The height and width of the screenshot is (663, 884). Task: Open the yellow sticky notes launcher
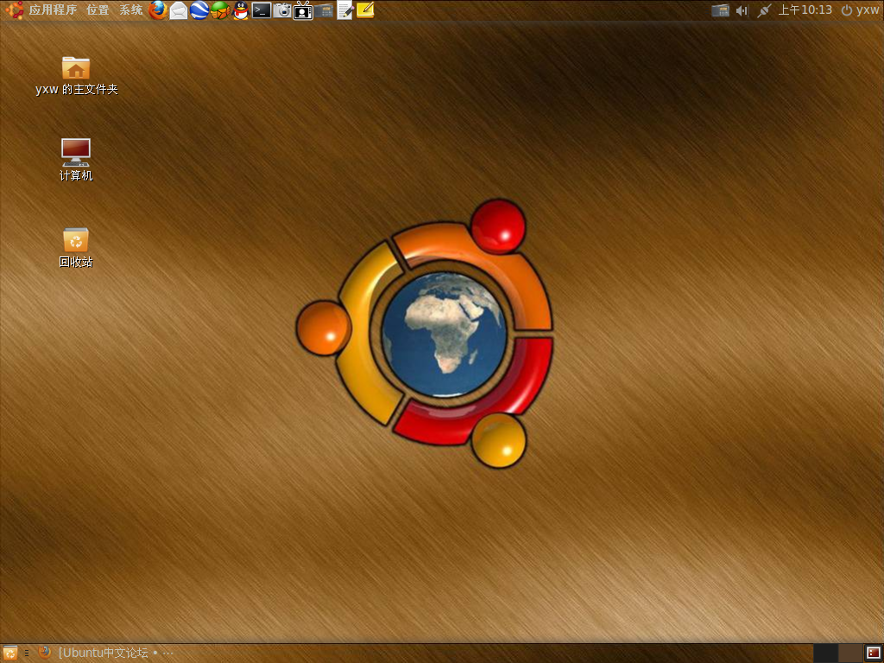[x=365, y=10]
